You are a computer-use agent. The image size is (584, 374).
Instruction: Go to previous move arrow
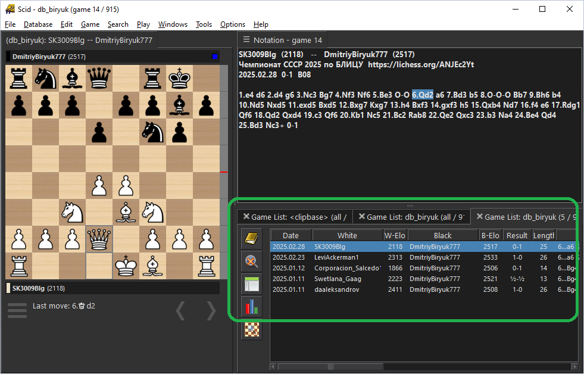(180, 311)
